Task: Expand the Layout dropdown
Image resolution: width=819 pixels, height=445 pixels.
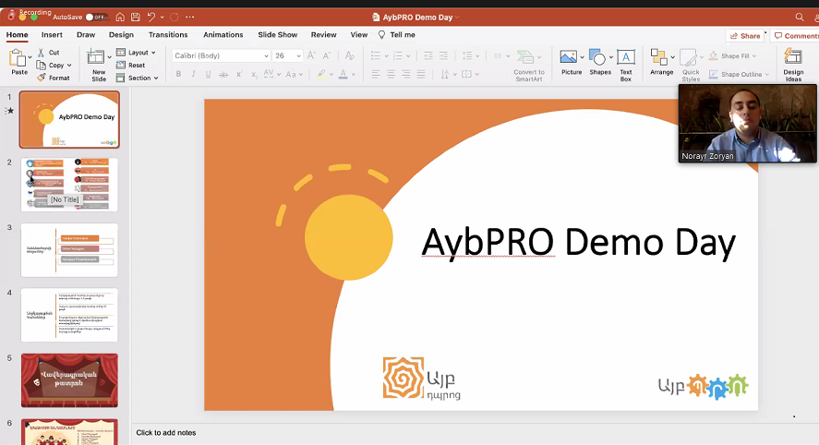Action: point(153,53)
